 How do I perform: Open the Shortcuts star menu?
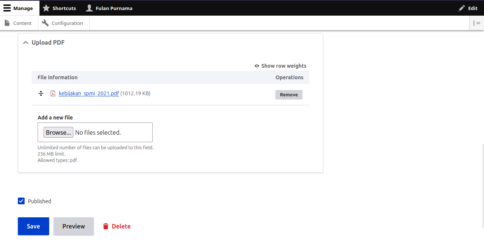(59, 8)
